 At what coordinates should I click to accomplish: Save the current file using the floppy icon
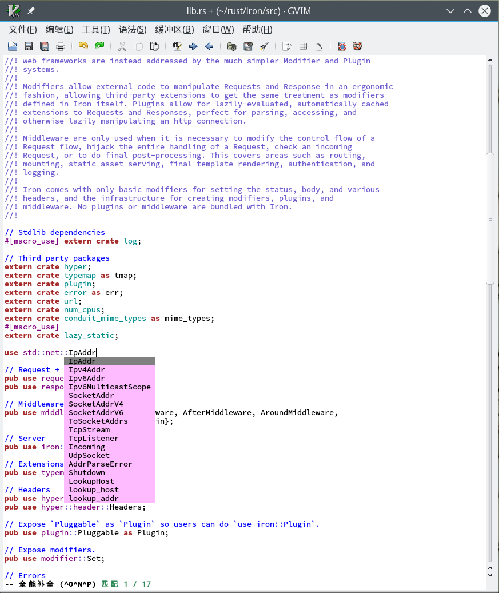point(29,46)
